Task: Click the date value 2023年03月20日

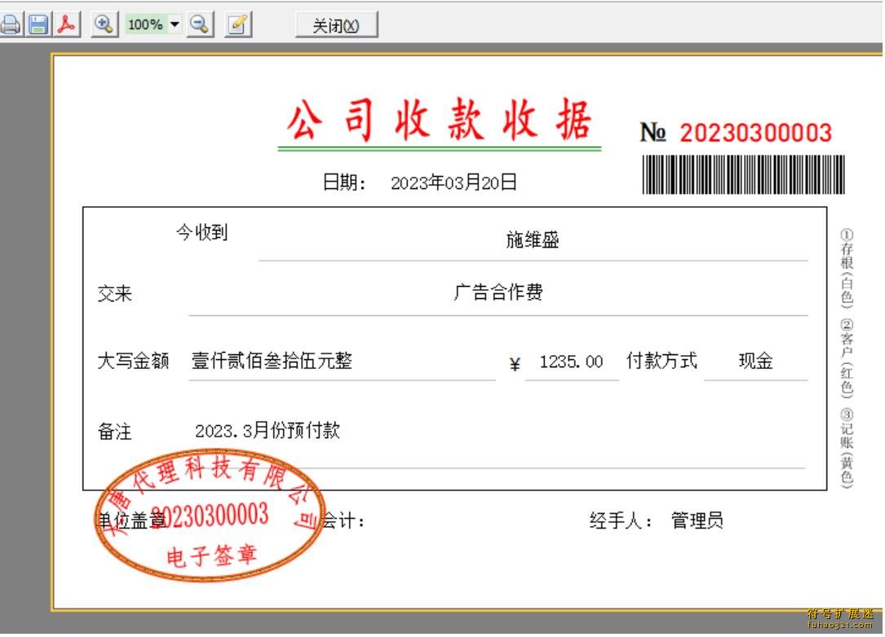Action: click(x=454, y=182)
